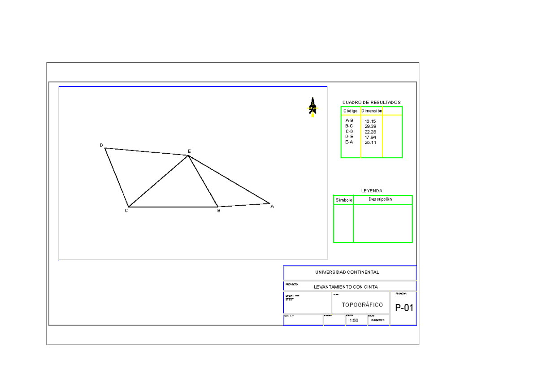Image resolution: width=538 pixels, height=380 pixels.
Task: Select vertex label 'A' on the drawing
Action: [x=272, y=207]
